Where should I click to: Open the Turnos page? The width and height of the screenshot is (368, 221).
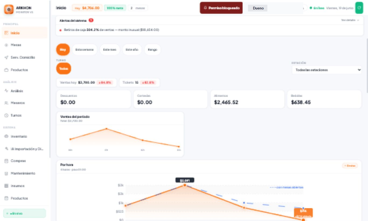tap(25, 115)
